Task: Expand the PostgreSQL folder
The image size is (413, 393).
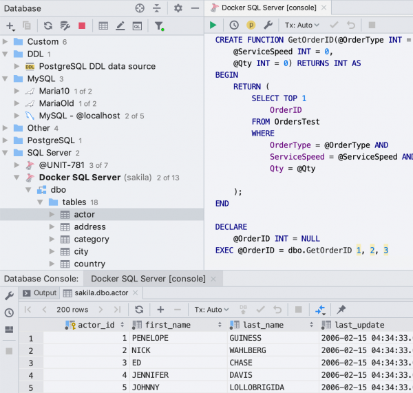Action: pos(6,140)
